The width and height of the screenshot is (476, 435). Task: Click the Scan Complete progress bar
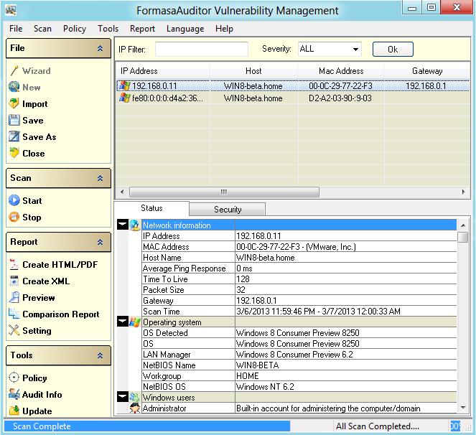[x=147, y=426]
